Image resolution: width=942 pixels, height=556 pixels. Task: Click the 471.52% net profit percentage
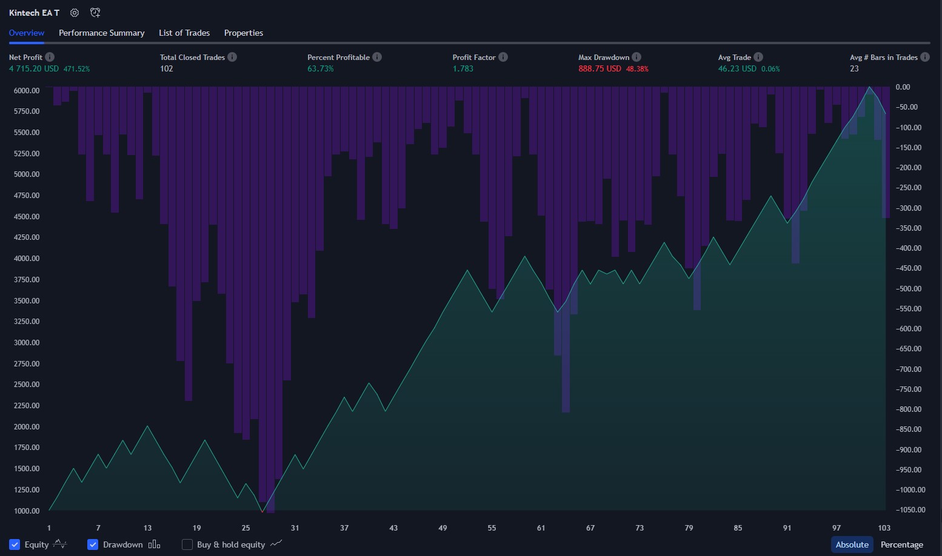[x=77, y=69]
